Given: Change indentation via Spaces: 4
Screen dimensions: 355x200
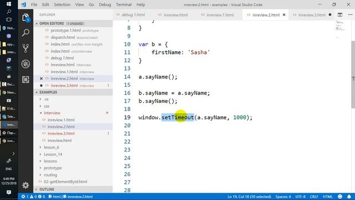Looking at the screenshot, I should [x=283, y=197].
